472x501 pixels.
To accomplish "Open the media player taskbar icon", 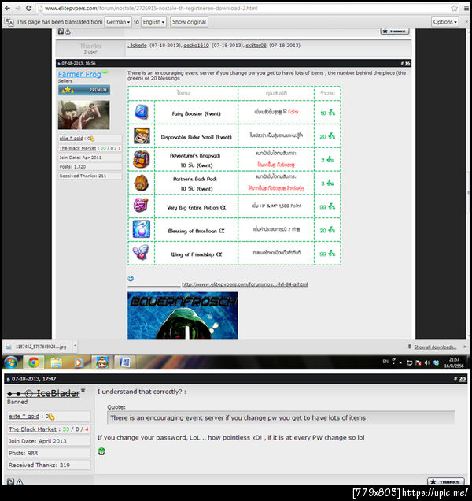I will tap(79, 362).
